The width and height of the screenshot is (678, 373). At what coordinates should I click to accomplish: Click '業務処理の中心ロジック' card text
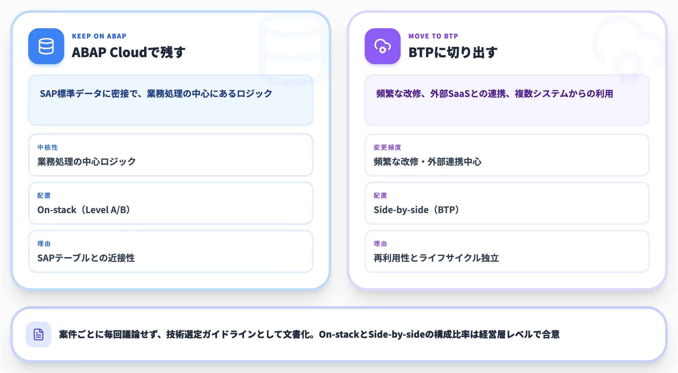pos(87,161)
